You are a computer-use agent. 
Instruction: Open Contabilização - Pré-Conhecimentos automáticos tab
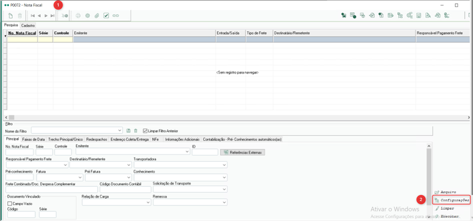tap(242, 139)
